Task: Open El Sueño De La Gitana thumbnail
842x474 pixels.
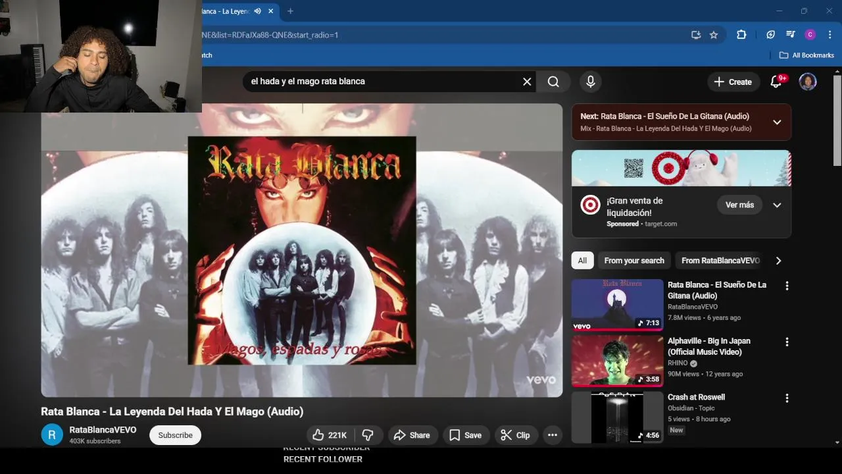Action: pos(618,305)
